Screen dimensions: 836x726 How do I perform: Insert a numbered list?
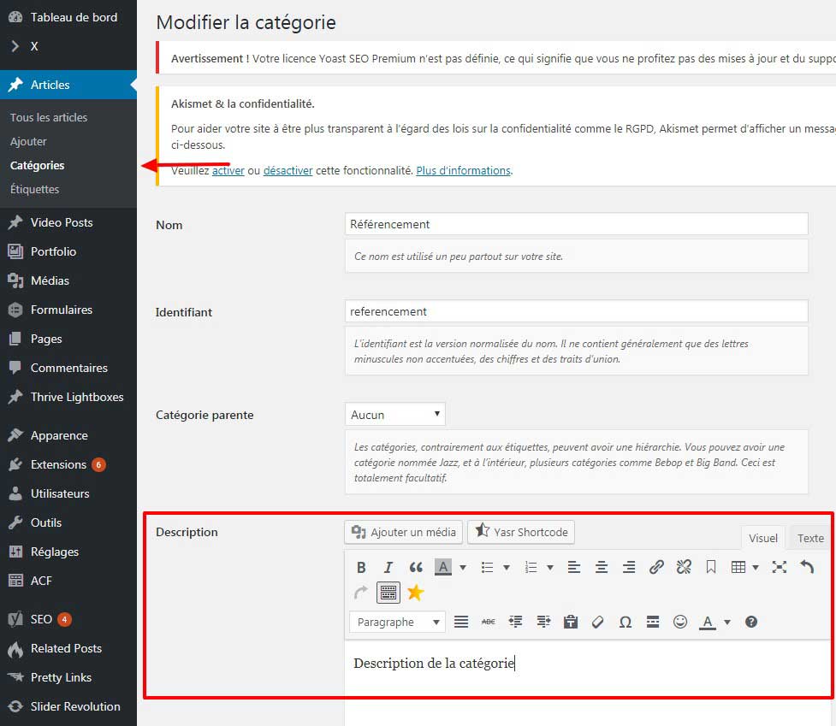pyautogui.click(x=531, y=567)
